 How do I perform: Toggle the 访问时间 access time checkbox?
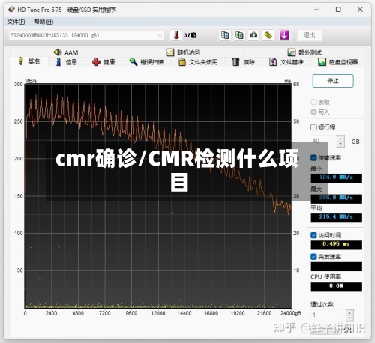click(x=313, y=235)
